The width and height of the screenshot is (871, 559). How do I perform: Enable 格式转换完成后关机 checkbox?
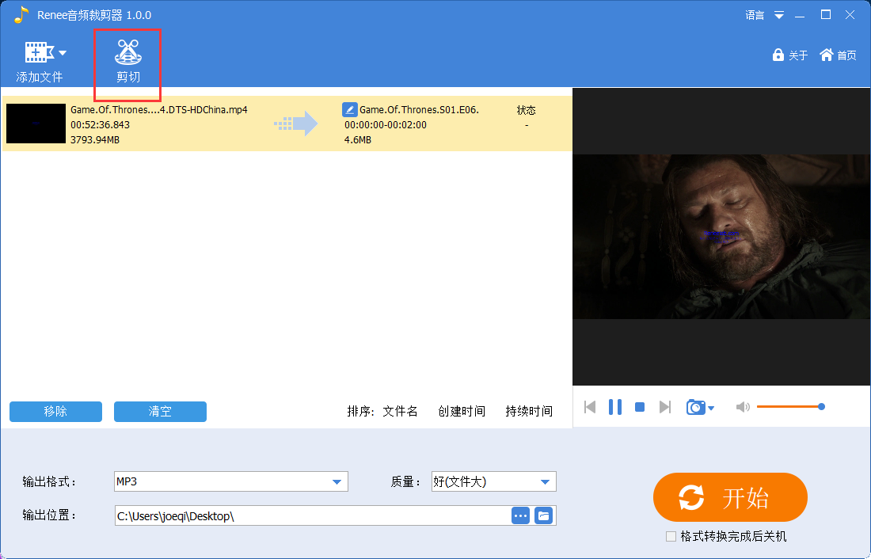[x=671, y=536]
